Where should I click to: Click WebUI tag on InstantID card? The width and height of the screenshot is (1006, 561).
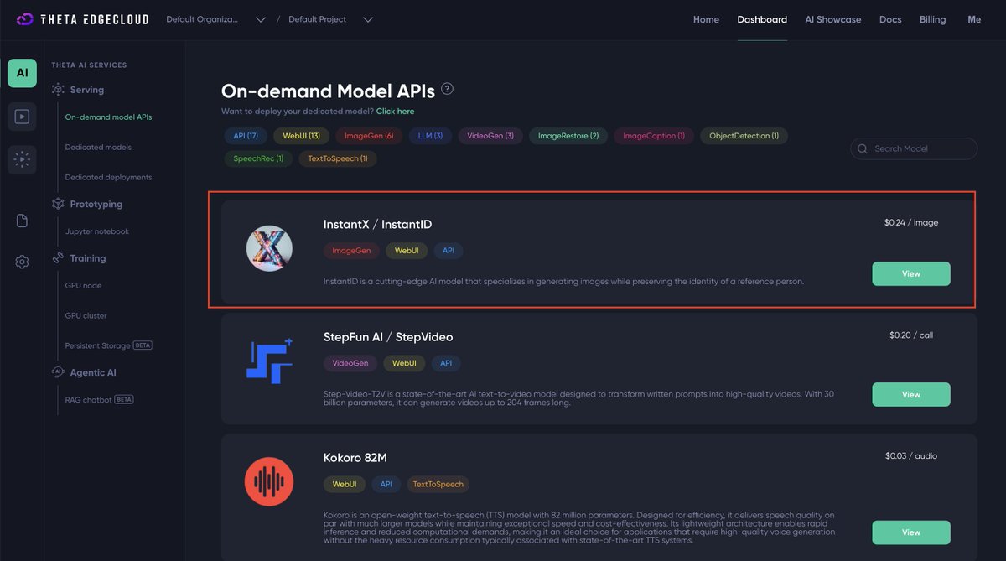(x=407, y=251)
